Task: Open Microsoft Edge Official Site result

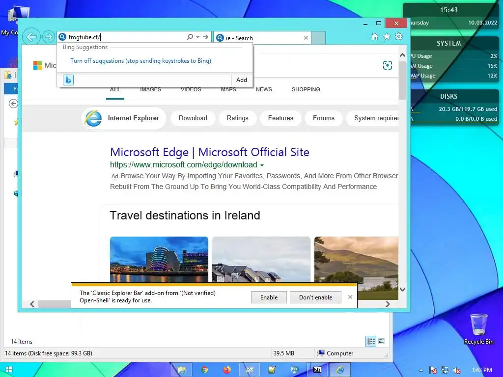Action: [209, 152]
